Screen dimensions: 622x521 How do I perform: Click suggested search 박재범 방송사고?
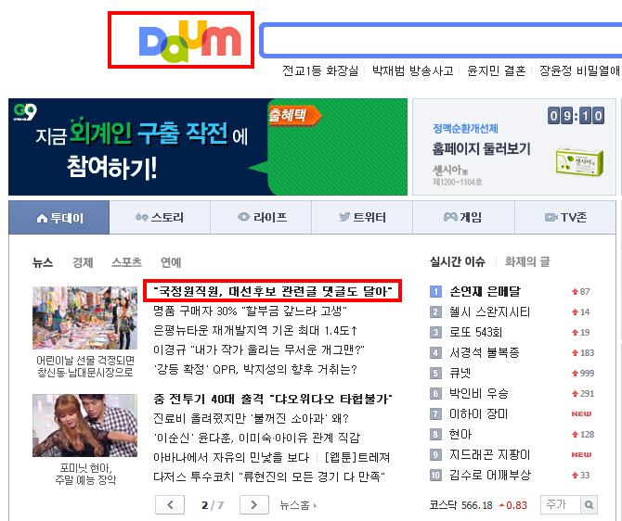tap(412, 71)
